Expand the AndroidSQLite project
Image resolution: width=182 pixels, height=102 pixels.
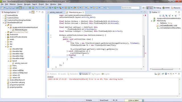(x=3, y=15)
